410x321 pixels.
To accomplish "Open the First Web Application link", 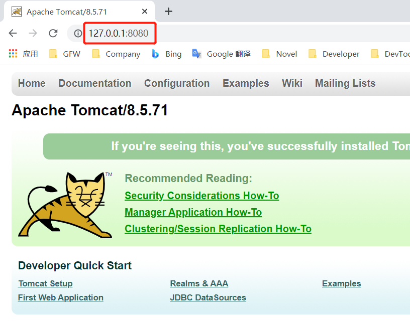I will [x=61, y=297].
